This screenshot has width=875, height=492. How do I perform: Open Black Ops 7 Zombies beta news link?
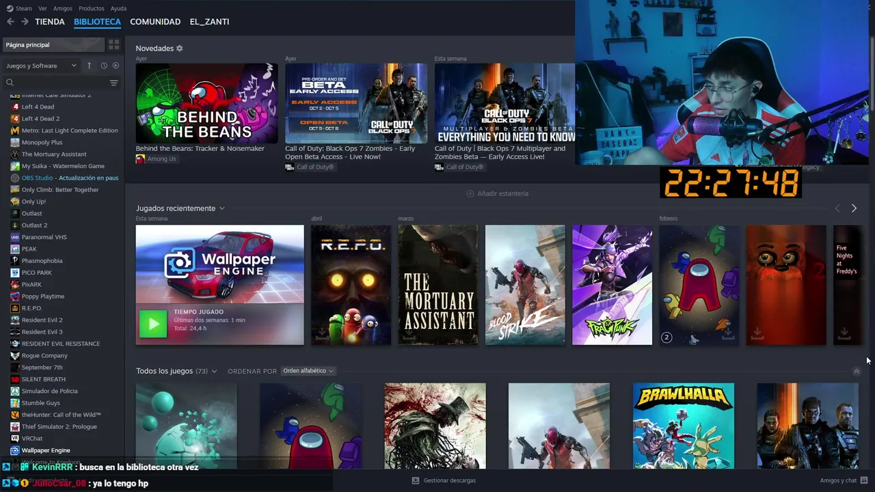tap(351, 152)
